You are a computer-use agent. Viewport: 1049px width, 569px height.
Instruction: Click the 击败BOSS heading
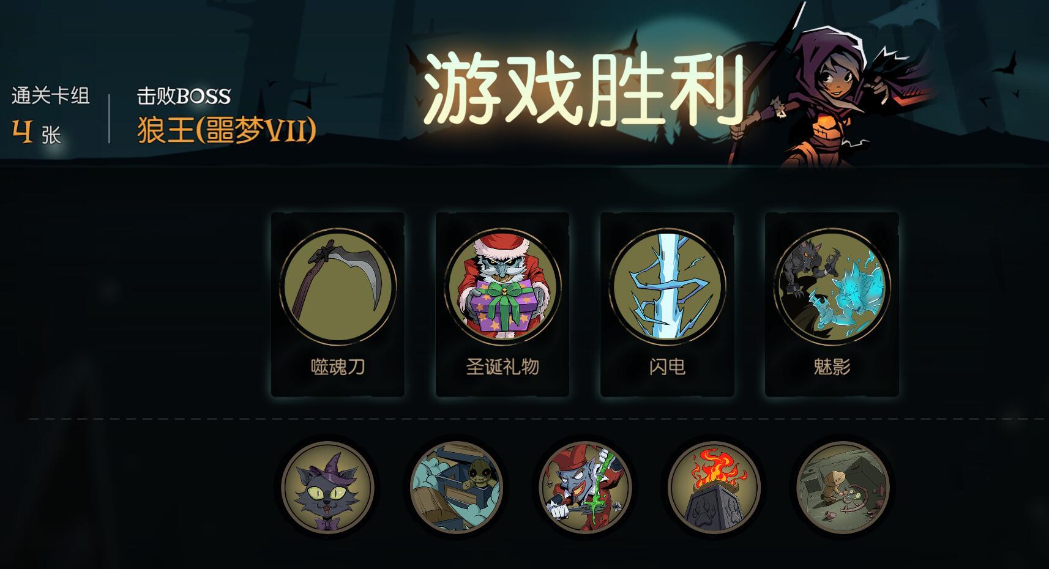pyautogui.click(x=184, y=96)
